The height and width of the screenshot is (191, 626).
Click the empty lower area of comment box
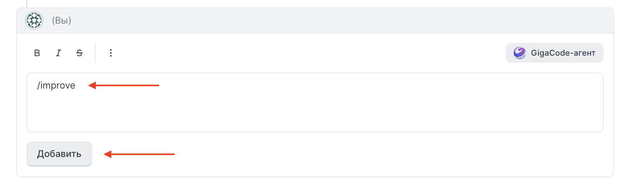(315, 116)
